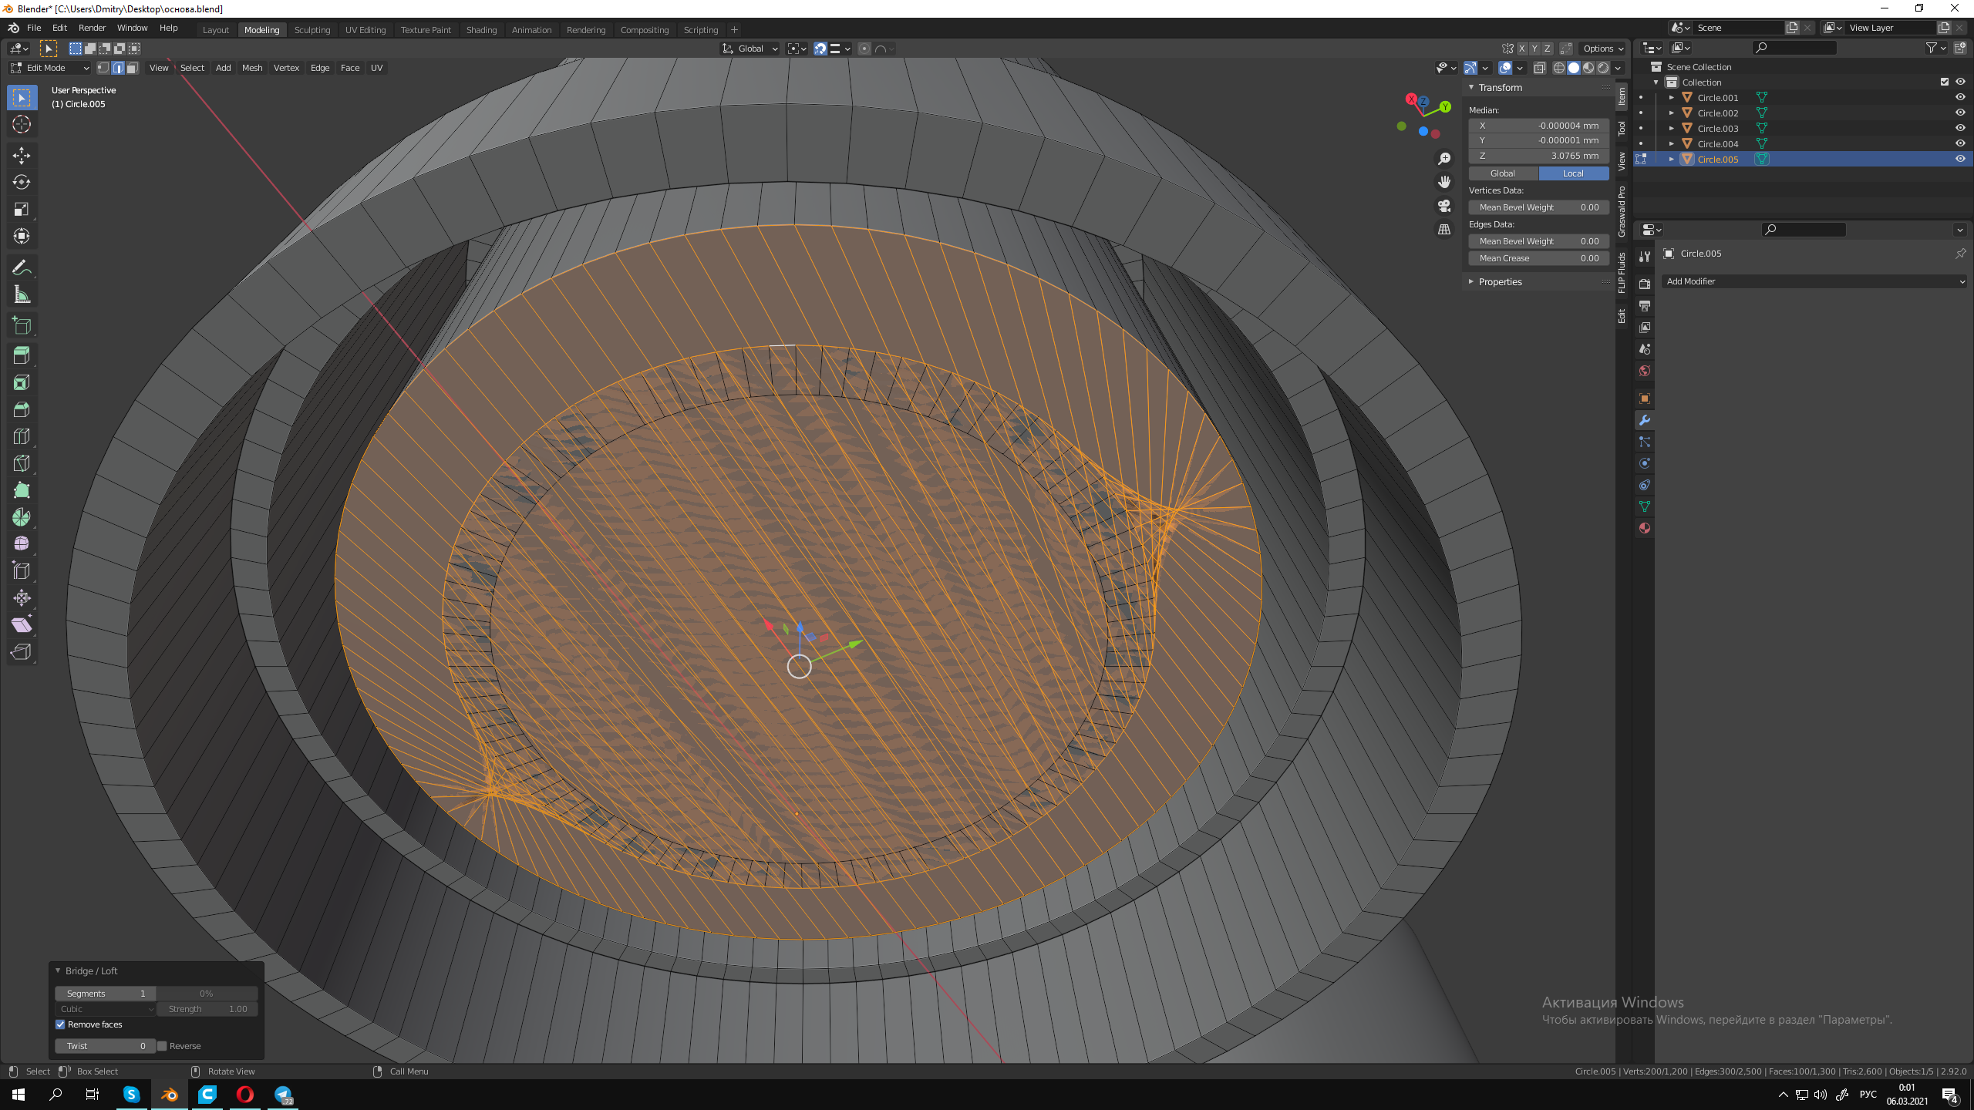Activate the Scale tool
1974x1110 pixels.
[x=22, y=210]
